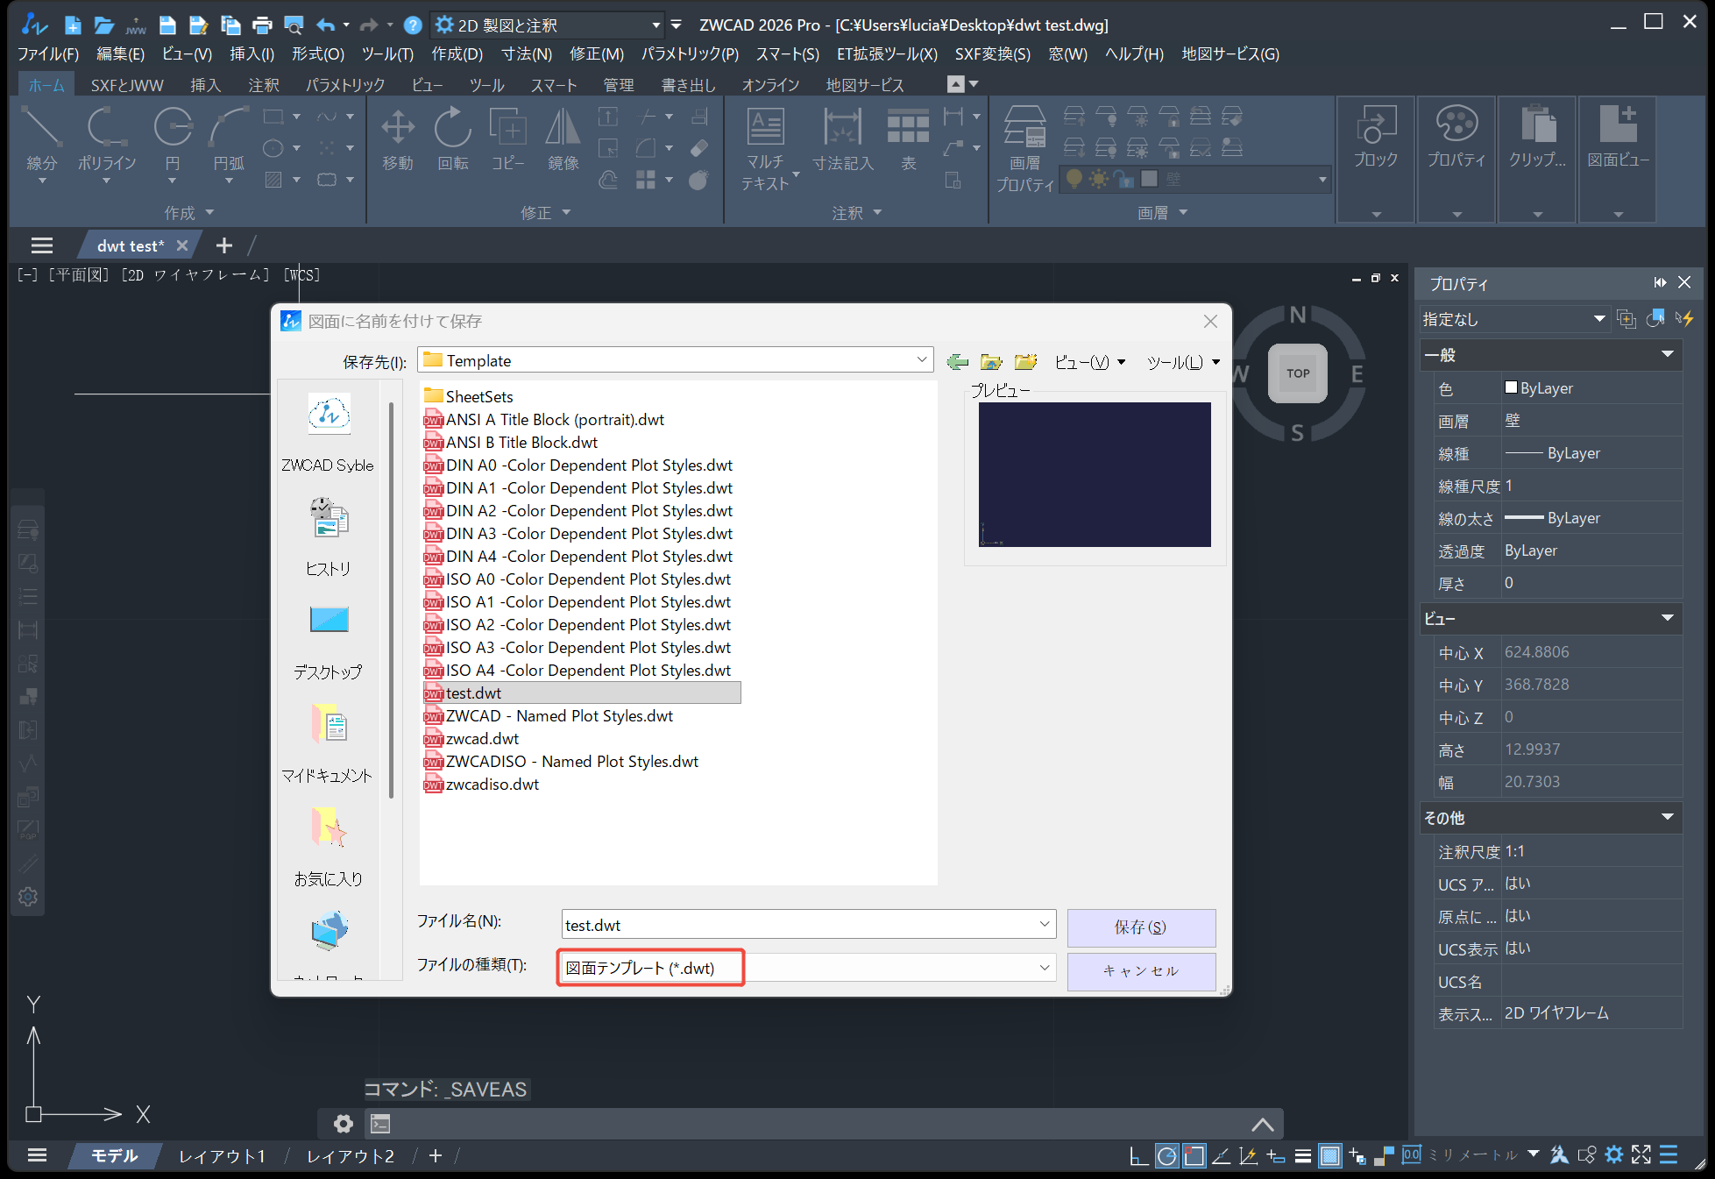Click the Dimension (寸法記入) tool

click(x=843, y=140)
